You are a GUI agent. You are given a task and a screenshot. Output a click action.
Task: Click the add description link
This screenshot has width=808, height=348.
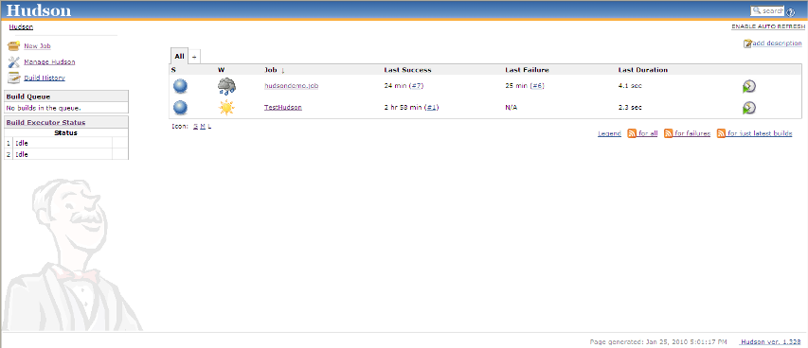pos(777,43)
